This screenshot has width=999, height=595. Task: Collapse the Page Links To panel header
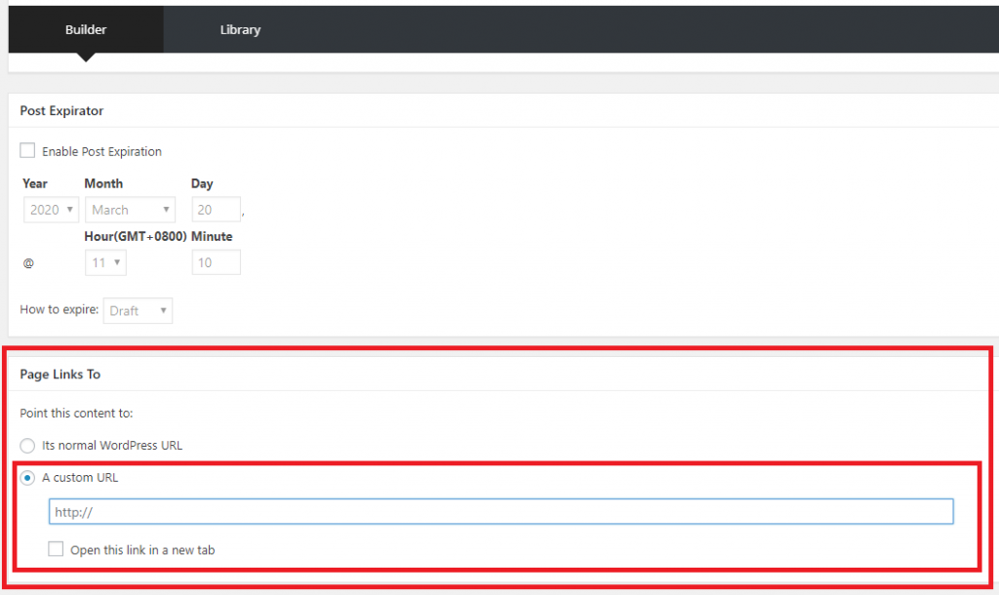tap(60, 375)
